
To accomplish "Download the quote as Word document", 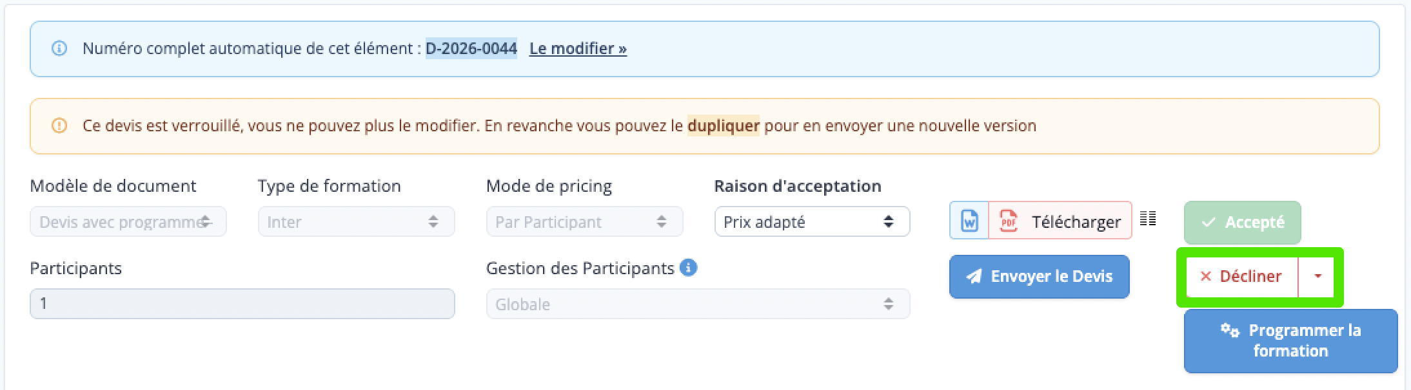I will click(x=969, y=221).
